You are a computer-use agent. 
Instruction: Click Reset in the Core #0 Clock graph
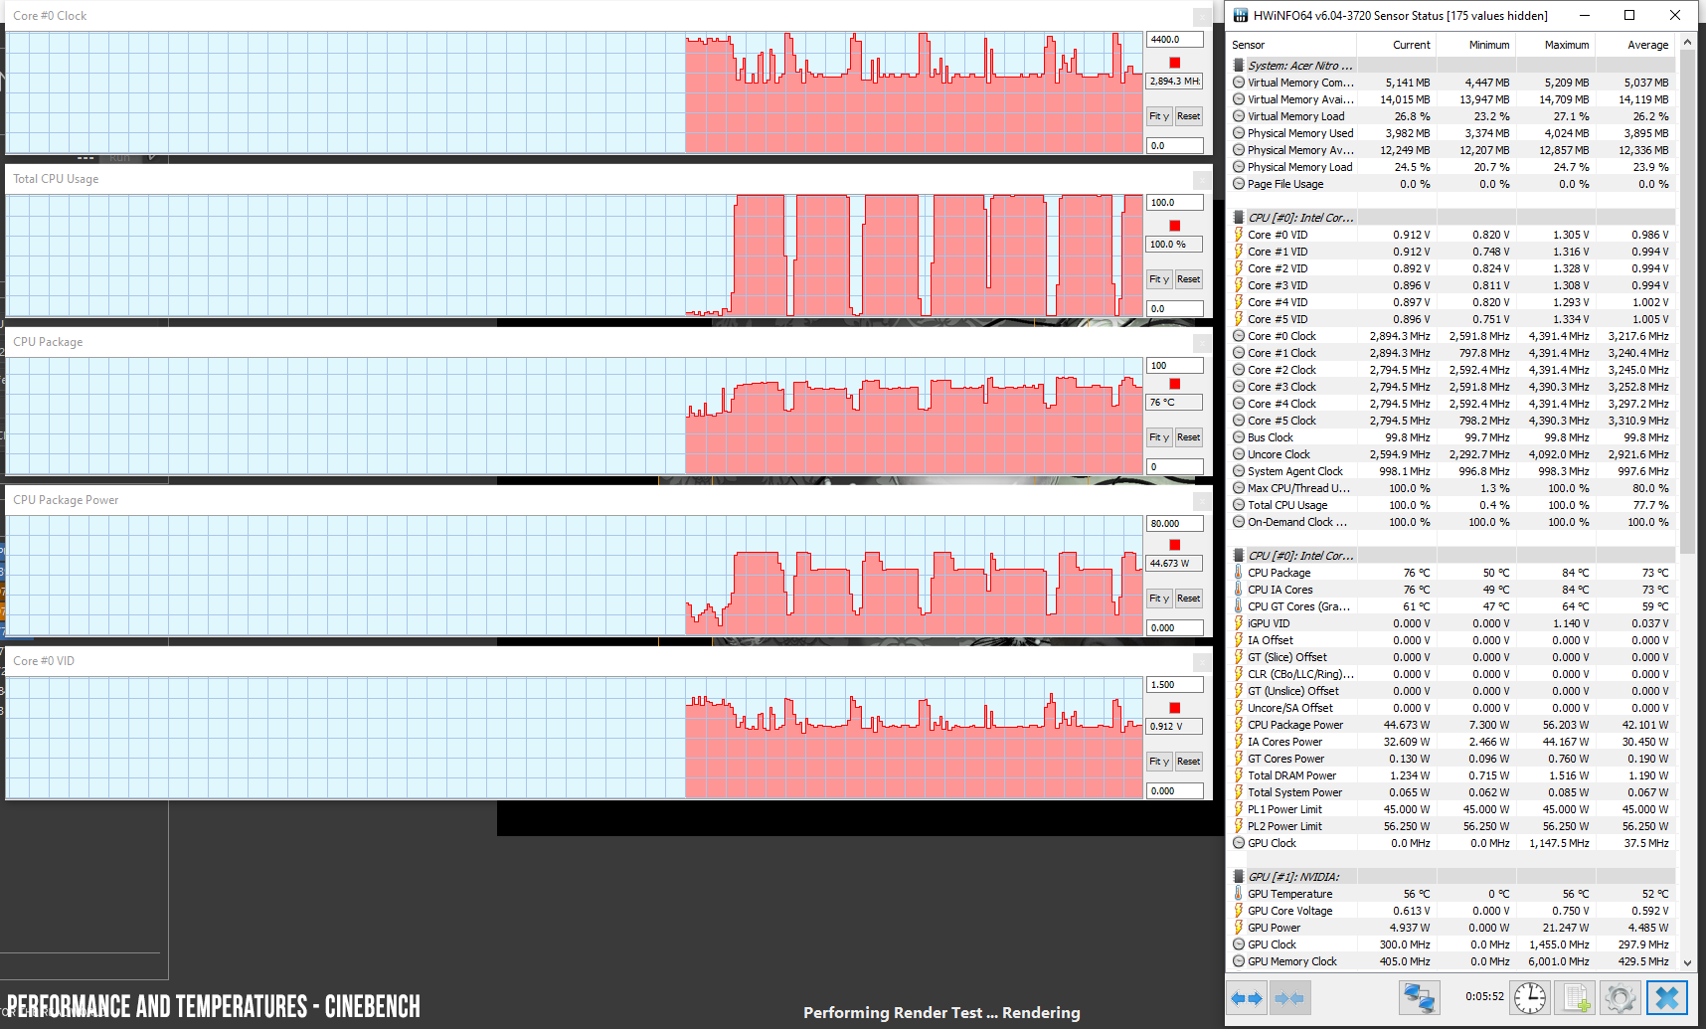coord(1188,116)
